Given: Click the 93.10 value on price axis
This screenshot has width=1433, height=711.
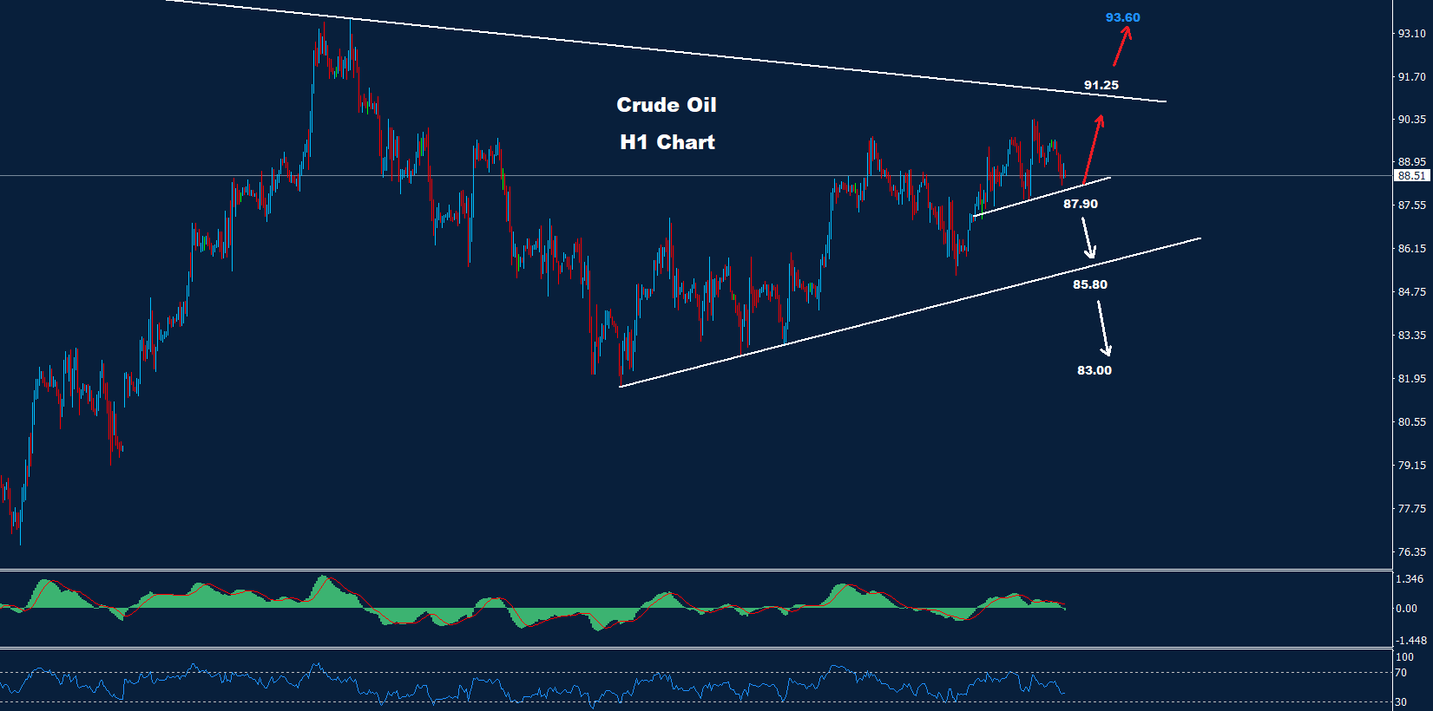Looking at the screenshot, I should coord(1410,34).
